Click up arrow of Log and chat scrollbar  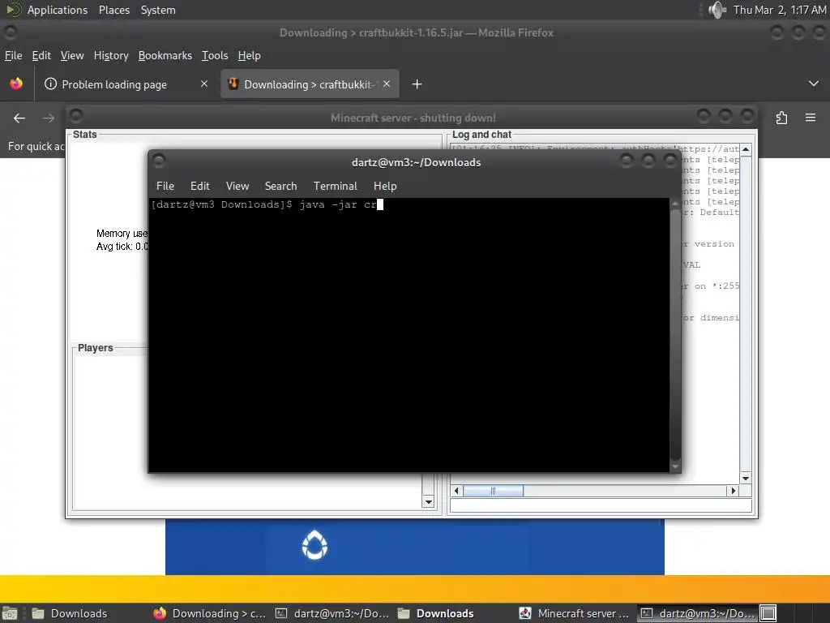click(x=746, y=150)
